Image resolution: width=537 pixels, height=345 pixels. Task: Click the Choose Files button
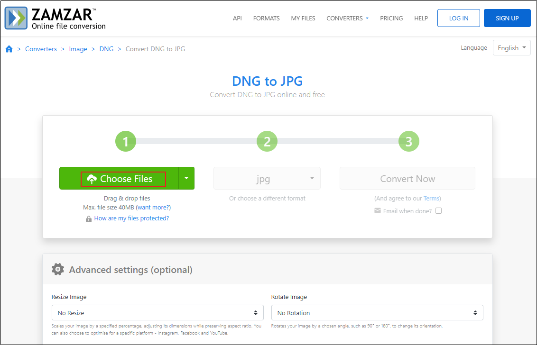point(119,178)
